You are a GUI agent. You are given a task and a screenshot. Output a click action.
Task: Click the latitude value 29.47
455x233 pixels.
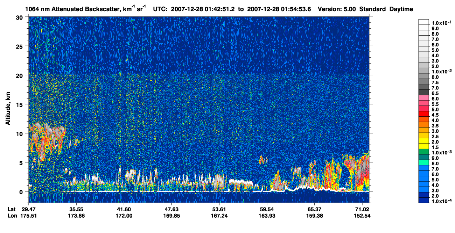28,209
